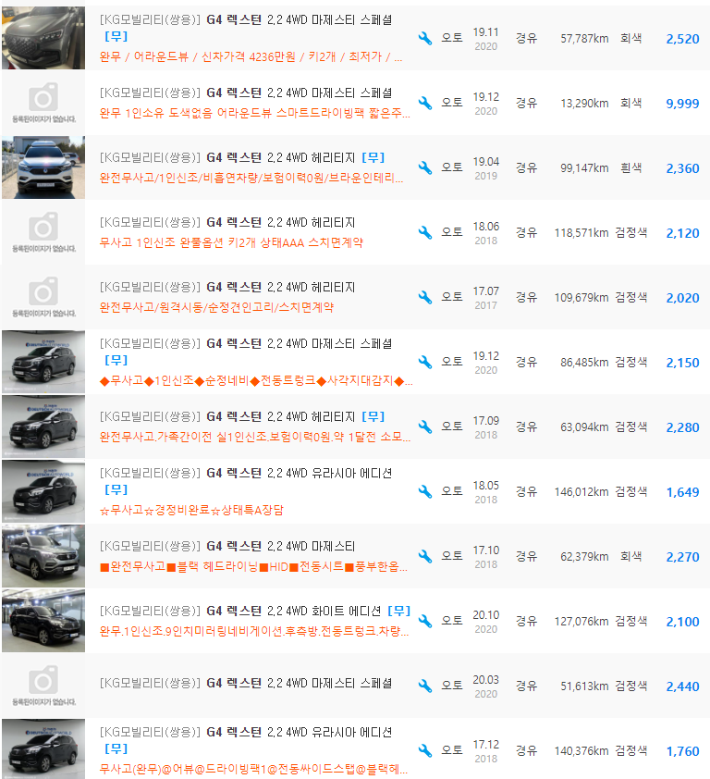This screenshot has width=710, height=779.
Task: Click description '◆무사고◆1인신조◆순정네비'
Action: tap(256, 380)
